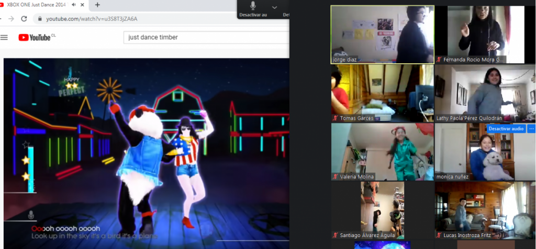
Task: Click the forward navigation arrow
Action: pyautogui.click(x=9, y=19)
